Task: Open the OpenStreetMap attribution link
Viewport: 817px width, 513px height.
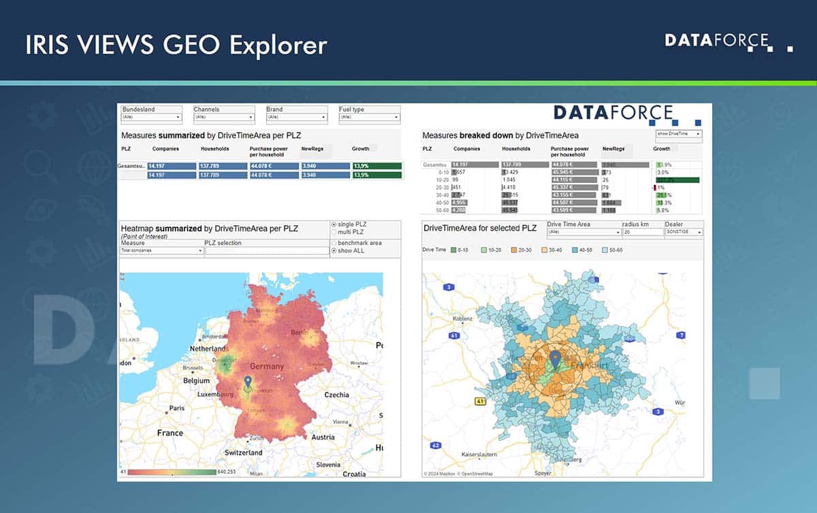Action: [x=477, y=474]
